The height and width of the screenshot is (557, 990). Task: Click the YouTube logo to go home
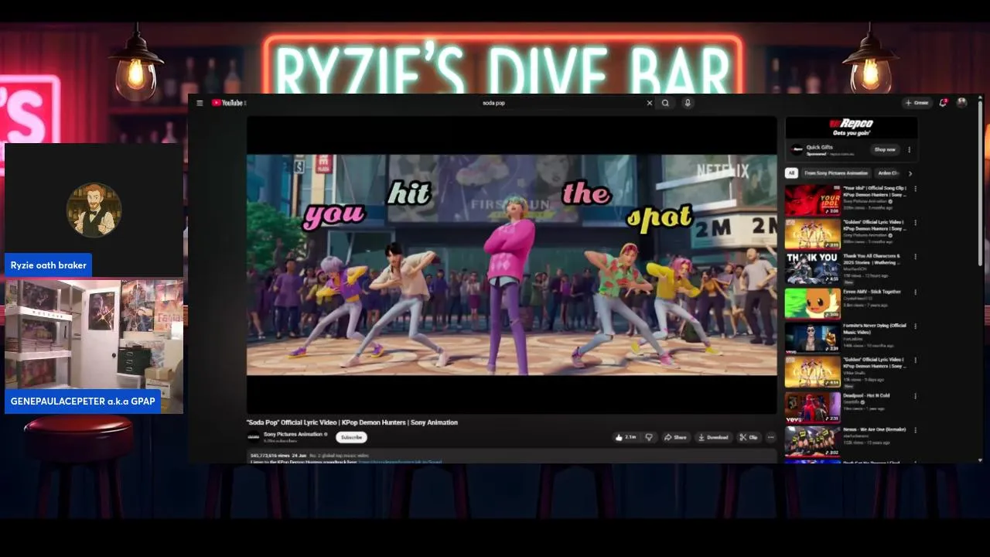pos(228,103)
